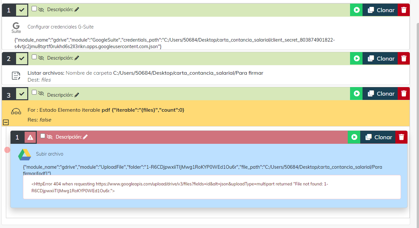This screenshot has height=228, width=419.
Task: Delete the nested Subir archivo step
Action: click(x=401, y=137)
